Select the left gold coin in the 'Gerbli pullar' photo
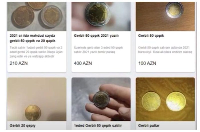Screen dimensions: 200x132 [x=151, y=101]
